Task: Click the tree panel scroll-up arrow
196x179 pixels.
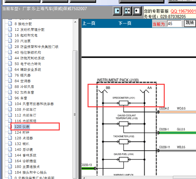Action: [x=75, y=22]
